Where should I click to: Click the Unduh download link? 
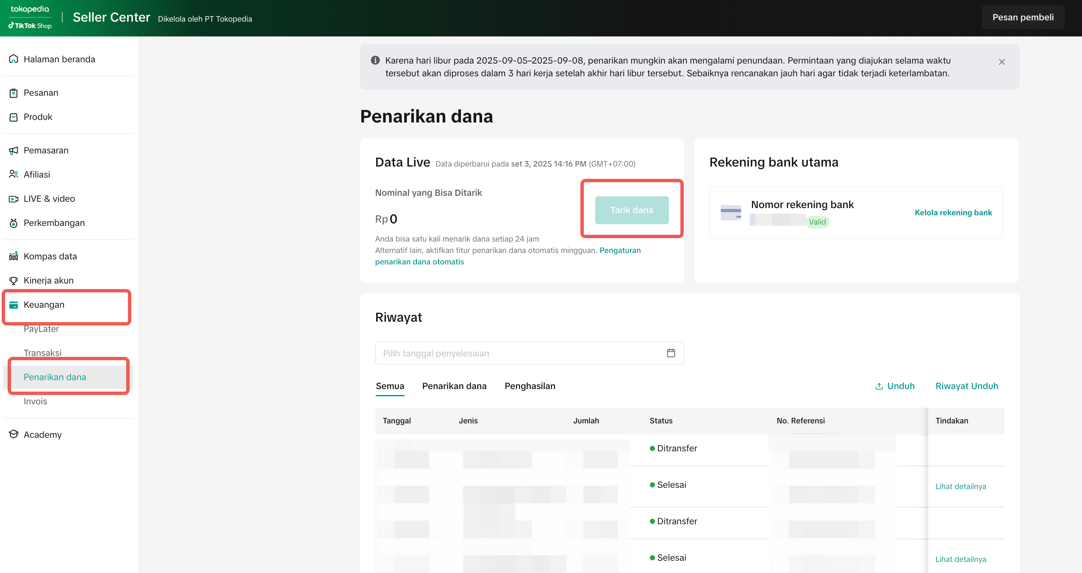(x=895, y=386)
